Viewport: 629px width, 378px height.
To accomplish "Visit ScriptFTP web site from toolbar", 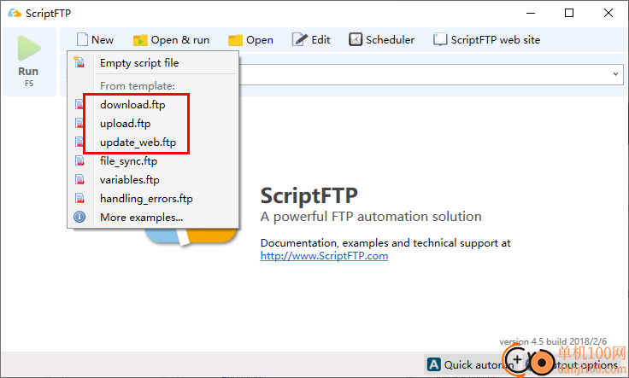I will click(496, 40).
